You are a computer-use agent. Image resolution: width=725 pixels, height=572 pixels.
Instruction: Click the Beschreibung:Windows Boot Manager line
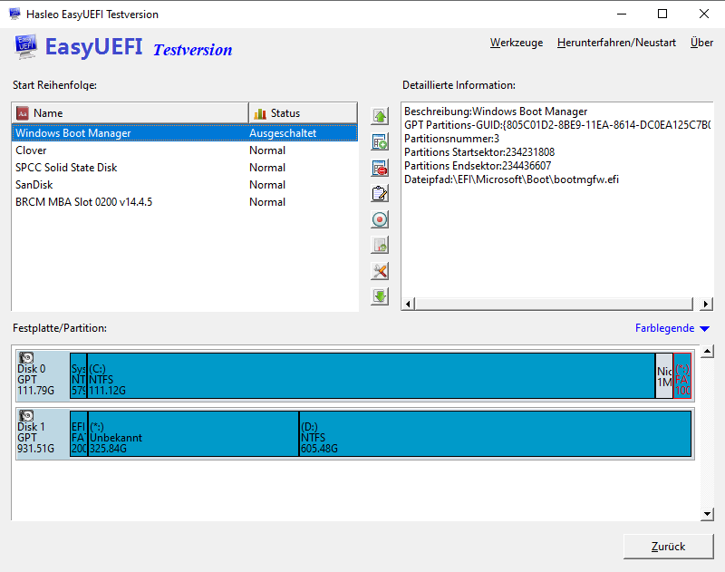tap(496, 111)
